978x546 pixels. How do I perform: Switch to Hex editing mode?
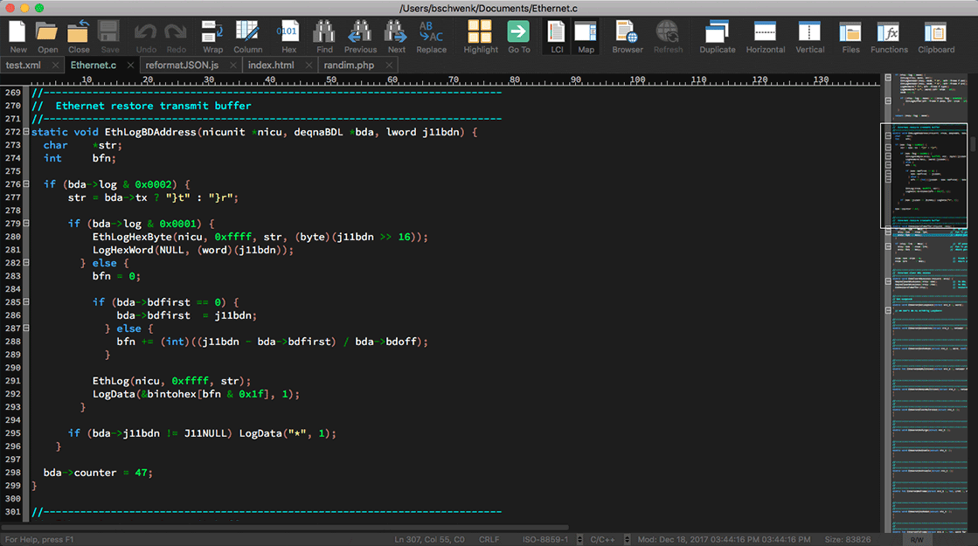[x=288, y=33]
